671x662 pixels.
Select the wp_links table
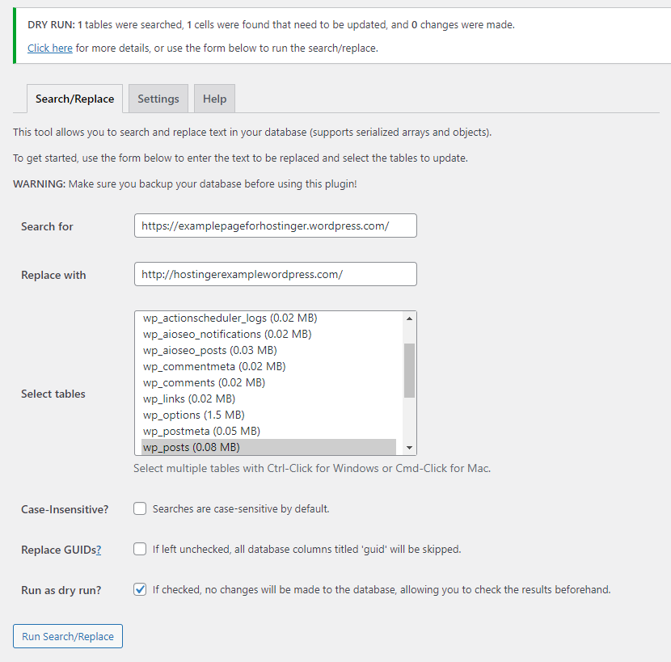[188, 398]
